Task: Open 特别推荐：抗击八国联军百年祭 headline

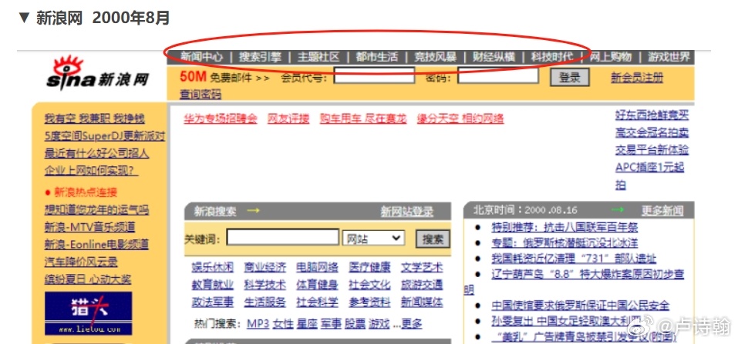Action: point(564,228)
